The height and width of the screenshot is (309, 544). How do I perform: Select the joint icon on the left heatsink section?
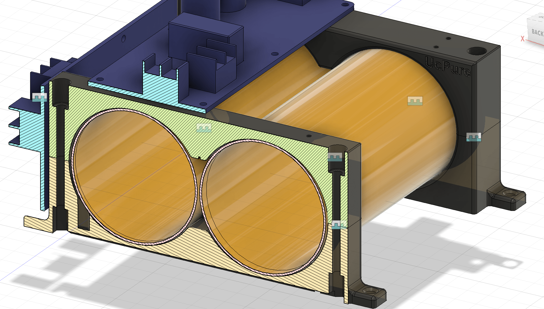click(x=40, y=97)
